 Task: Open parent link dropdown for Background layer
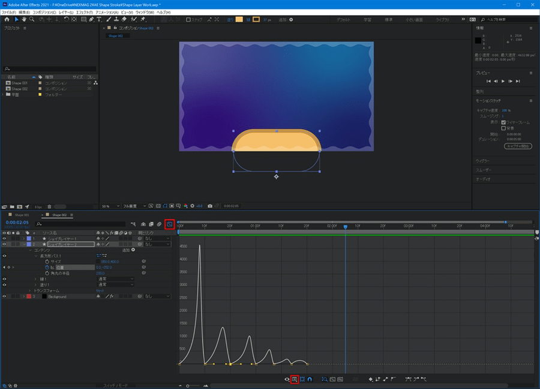(x=157, y=297)
